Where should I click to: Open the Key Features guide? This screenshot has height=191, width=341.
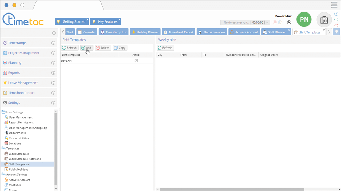click(106, 21)
